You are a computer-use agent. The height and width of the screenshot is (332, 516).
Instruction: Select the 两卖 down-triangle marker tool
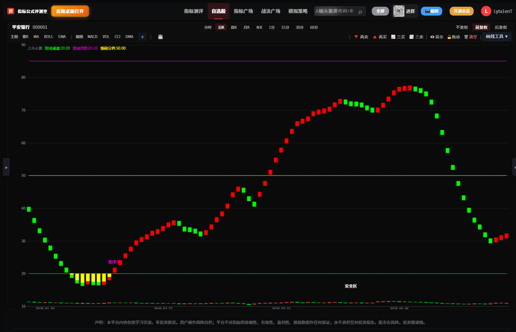(361, 37)
